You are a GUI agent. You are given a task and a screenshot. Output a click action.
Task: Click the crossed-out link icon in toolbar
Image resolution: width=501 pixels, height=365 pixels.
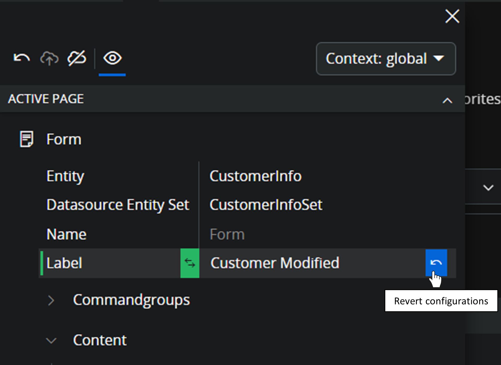pos(77,58)
